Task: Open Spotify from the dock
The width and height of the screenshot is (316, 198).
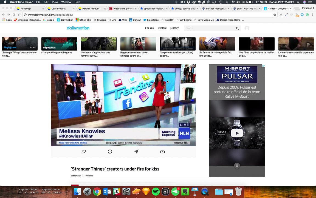Action: point(156,191)
